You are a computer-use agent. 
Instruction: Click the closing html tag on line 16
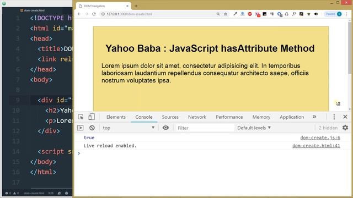click(43, 172)
